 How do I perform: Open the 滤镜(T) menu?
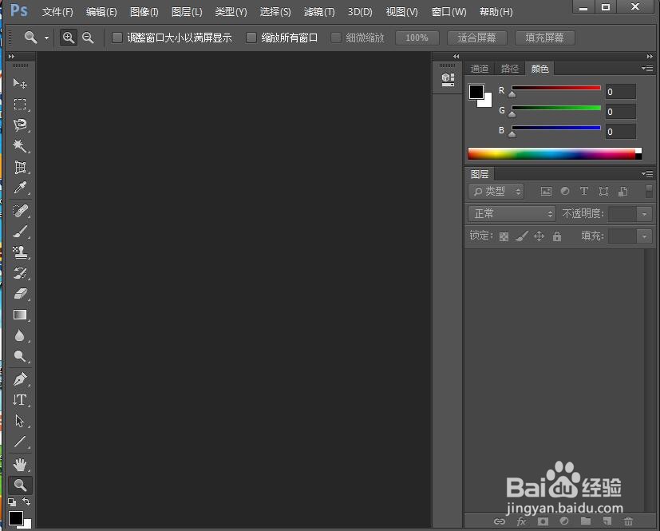319,12
